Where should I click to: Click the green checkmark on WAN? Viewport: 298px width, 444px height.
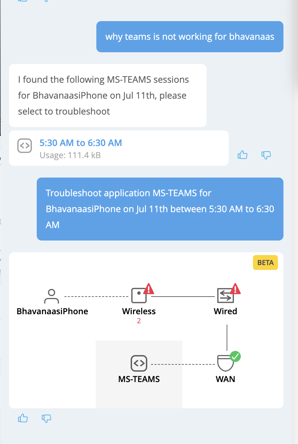coord(235,356)
